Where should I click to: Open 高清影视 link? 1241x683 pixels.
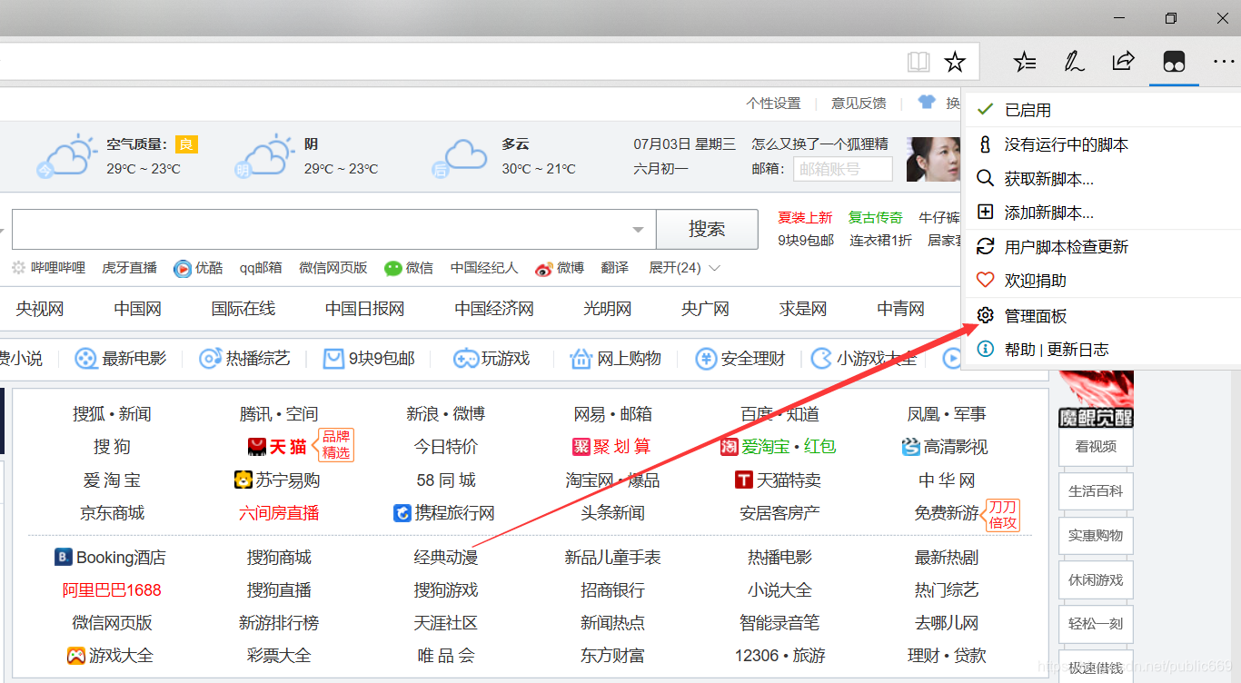(x=945, y=447)
